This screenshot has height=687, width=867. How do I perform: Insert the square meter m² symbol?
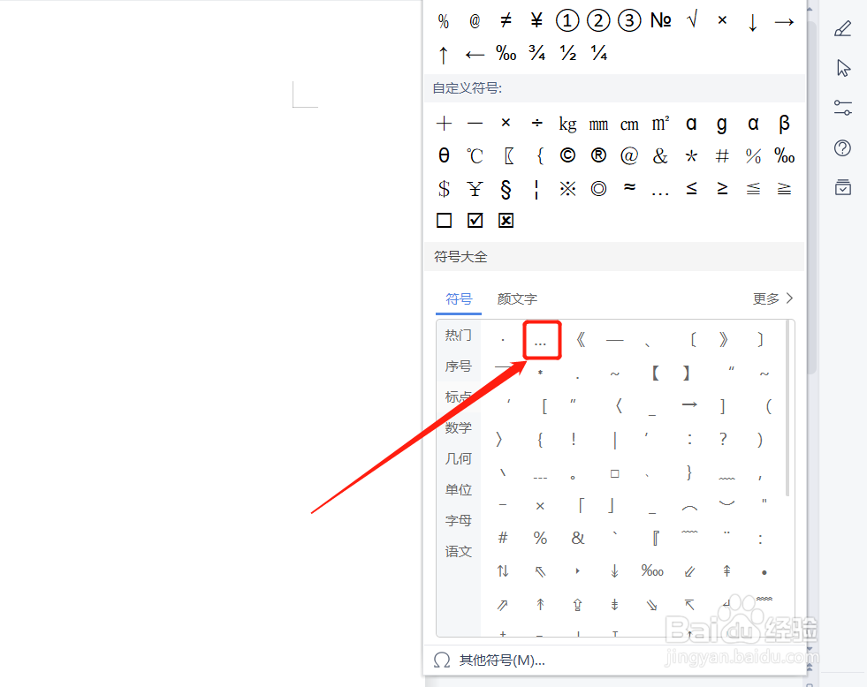click(x=661, y=124)
